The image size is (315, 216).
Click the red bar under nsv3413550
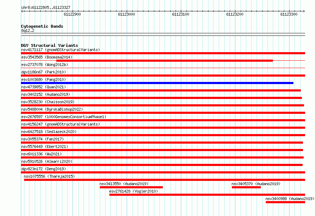point(131,187)
